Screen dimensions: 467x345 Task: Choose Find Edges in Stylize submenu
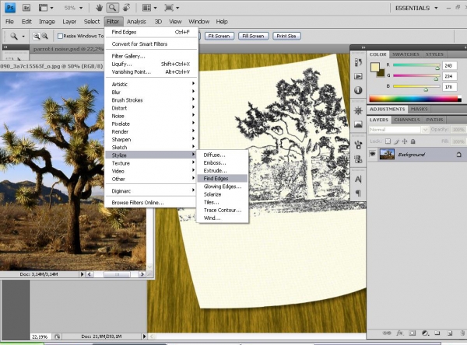click(222, 179)
